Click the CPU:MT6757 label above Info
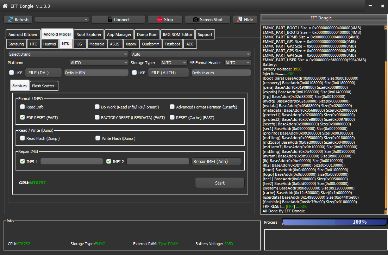The image size is (388, 255). (32, 183)
